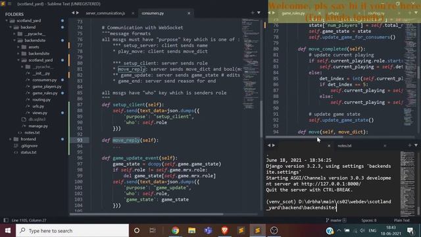This screenshot has width=421, height=237.
Task: Open OBS Studio from the taskbar
Action: pyautogui.click(x=274, y=230)
